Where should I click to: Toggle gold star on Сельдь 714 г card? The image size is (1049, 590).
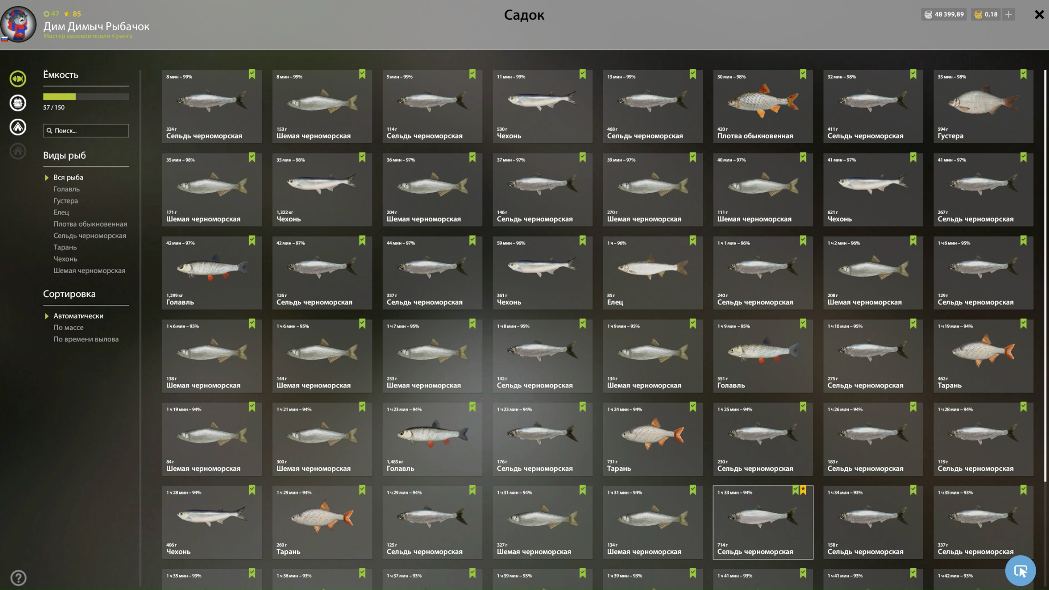pyautogui.click(x=803, y=490)
